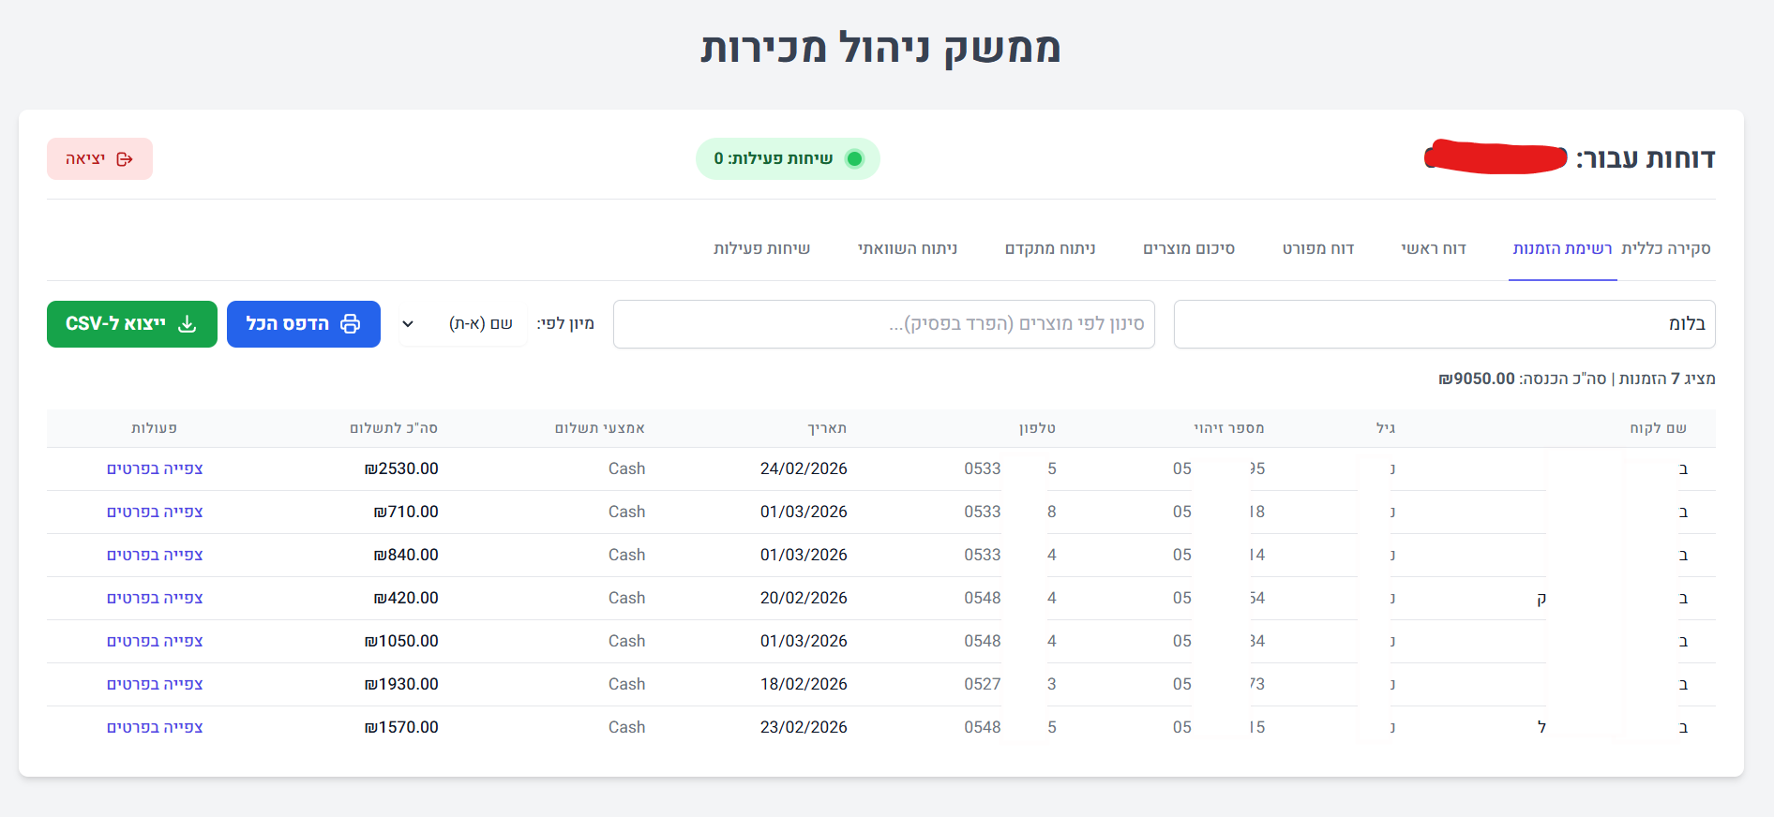The image size is (1774, 817).
Task: Switch to the סקירה כללית tab
Action: 1665,248
